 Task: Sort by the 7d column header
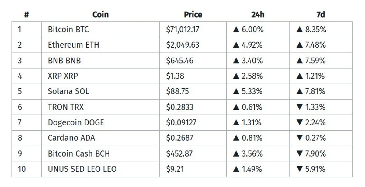321,15
